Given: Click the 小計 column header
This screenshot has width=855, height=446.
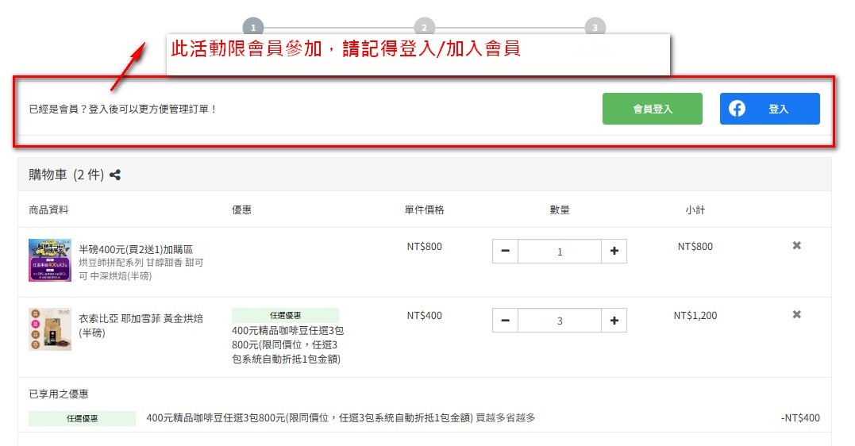Looking at the screenshot, I should [695, 210].
